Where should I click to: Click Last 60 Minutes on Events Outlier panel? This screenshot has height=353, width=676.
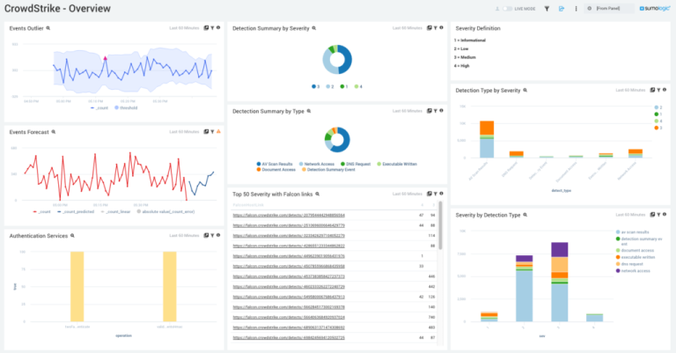184,28
